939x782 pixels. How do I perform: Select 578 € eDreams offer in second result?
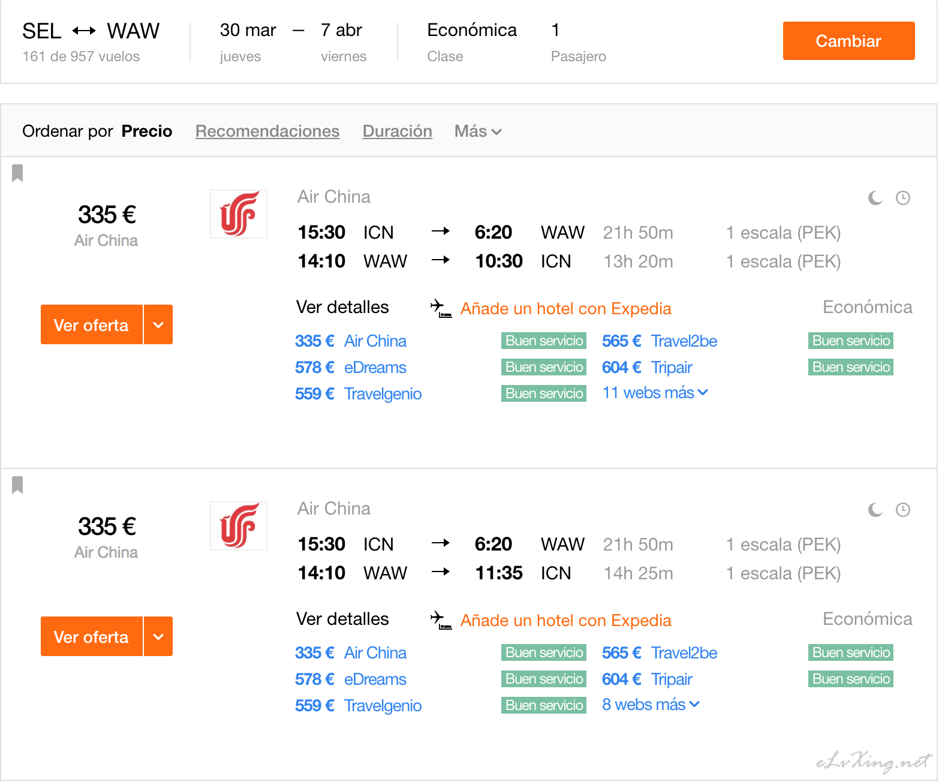tap(351, 679)
